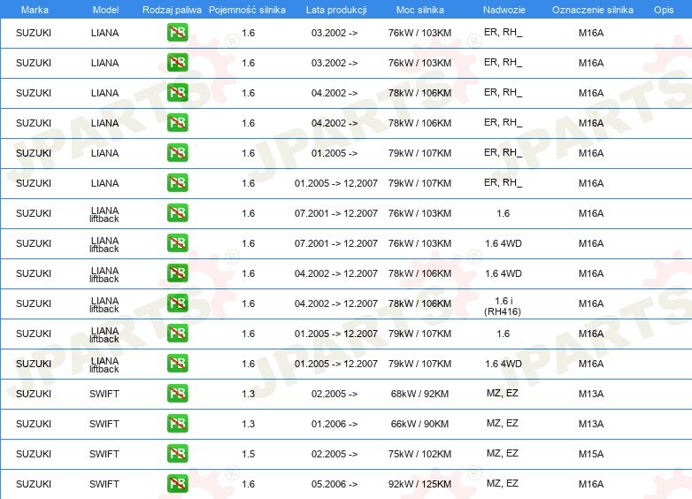Click petrol icon in SWIFT 66kW / 90KM row
This screenshot has width=692, height=499.
pyautogui.click(x=177, y=423)
